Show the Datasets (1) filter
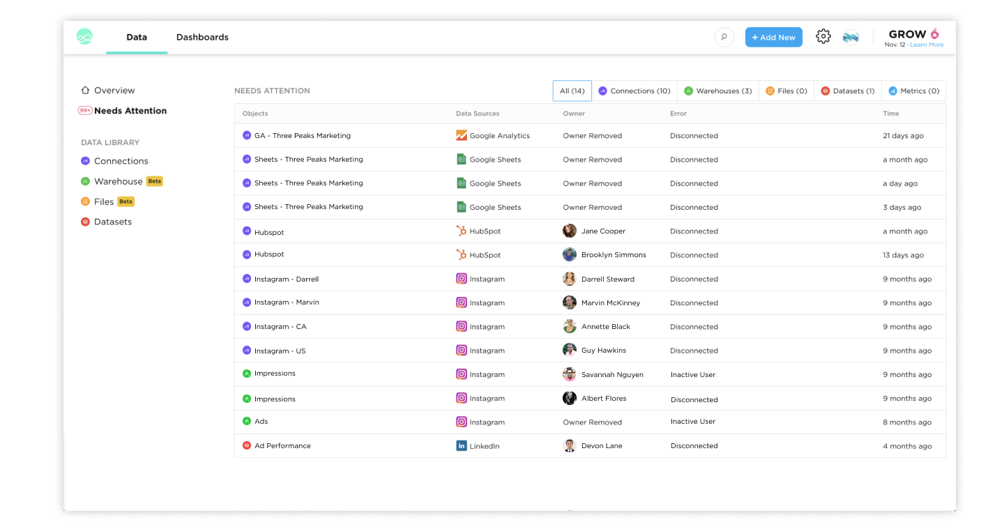This screenshot has width=1004, height=529. click(848, 91)
